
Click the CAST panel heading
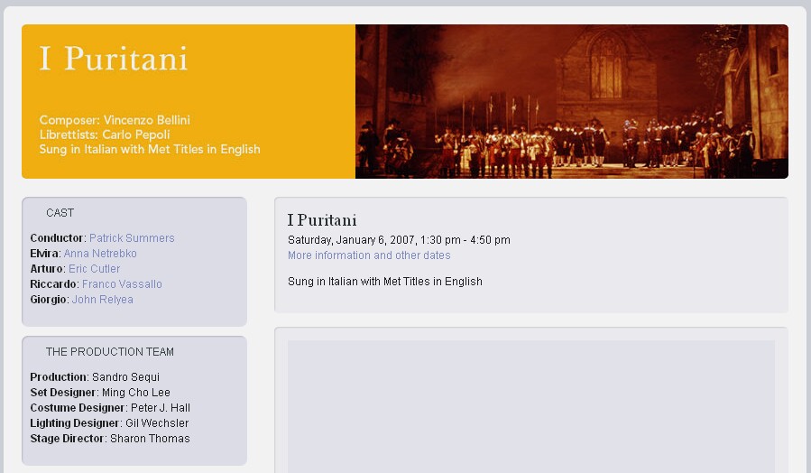pyautogui.click(x=60, y=213)
